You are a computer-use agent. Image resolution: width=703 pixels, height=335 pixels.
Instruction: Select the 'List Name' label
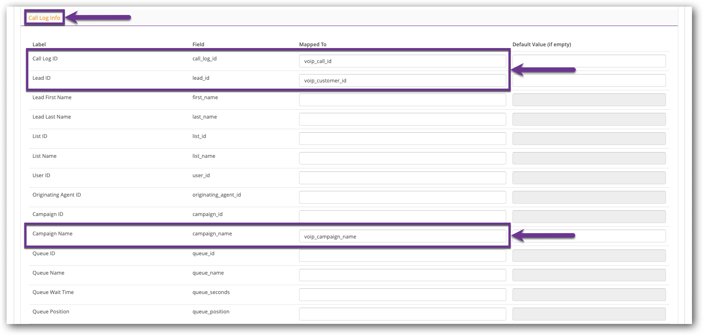tap(45, 156)
